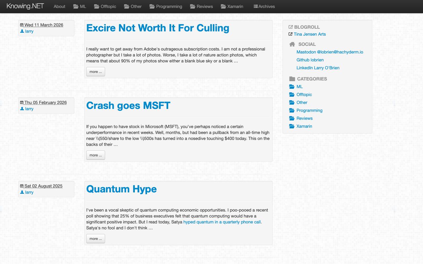This screenshot has width=423, height=264.
Task: Open Reviews category in top navbar
Action: point(202,6)
